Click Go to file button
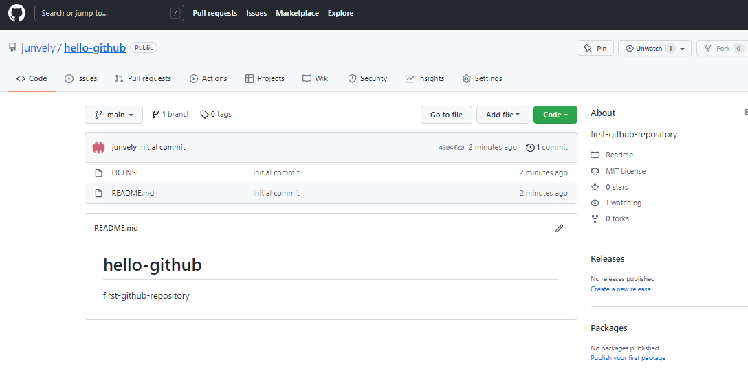748x371 pixels. pyautogui.click(x=446, y=115)
